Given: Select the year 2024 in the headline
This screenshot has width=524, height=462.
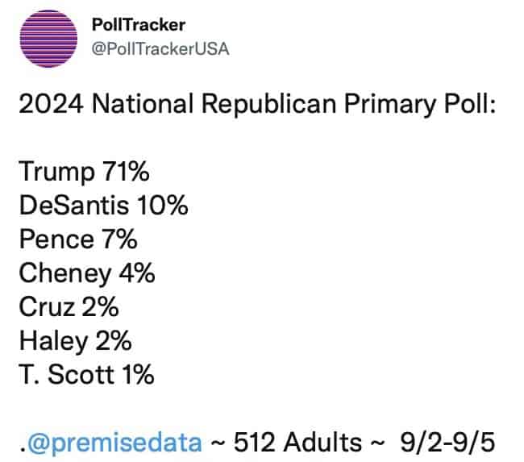Looking at the screenshot, I should coord(51,104).
